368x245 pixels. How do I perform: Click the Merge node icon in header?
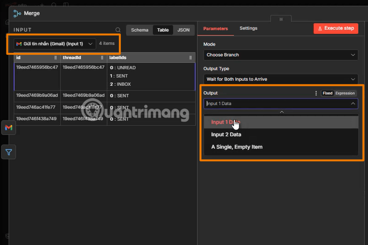pos(17,13)
